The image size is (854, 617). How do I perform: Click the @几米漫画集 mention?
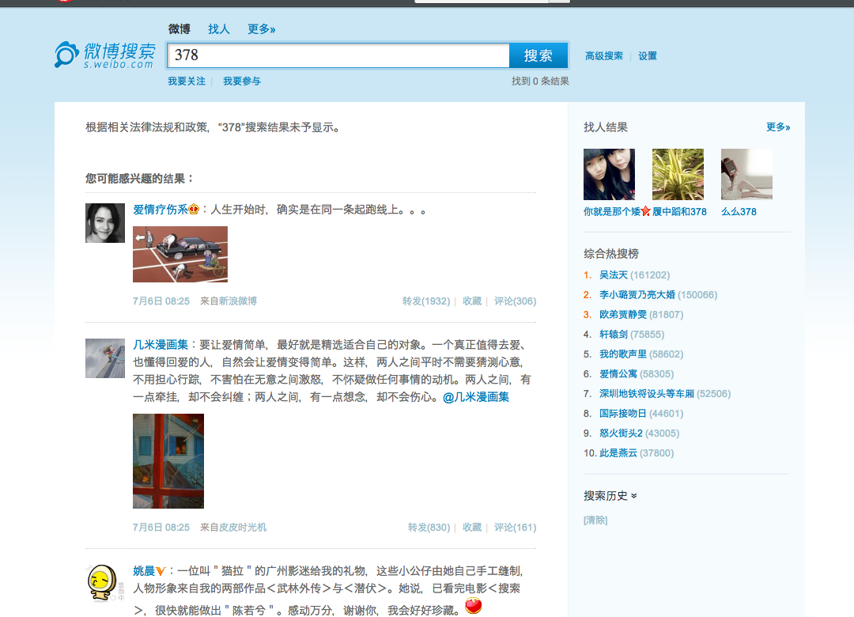[476, 397]
